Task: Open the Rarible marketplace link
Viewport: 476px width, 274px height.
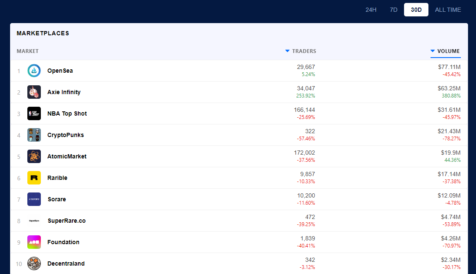Action: tap(57, 178)
